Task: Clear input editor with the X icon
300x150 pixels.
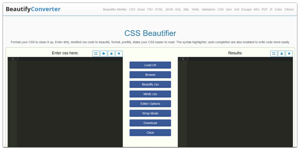Action: [x=119, y=54]
